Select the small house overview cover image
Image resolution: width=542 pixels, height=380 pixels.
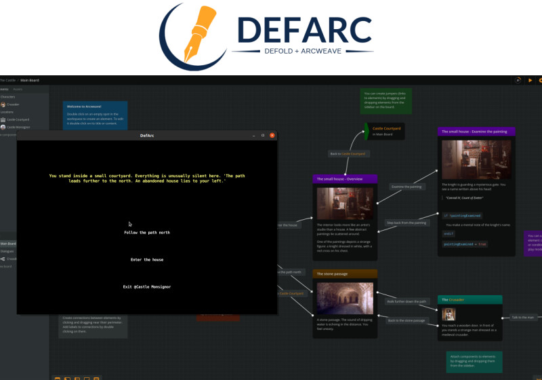[x=345, y=203]
